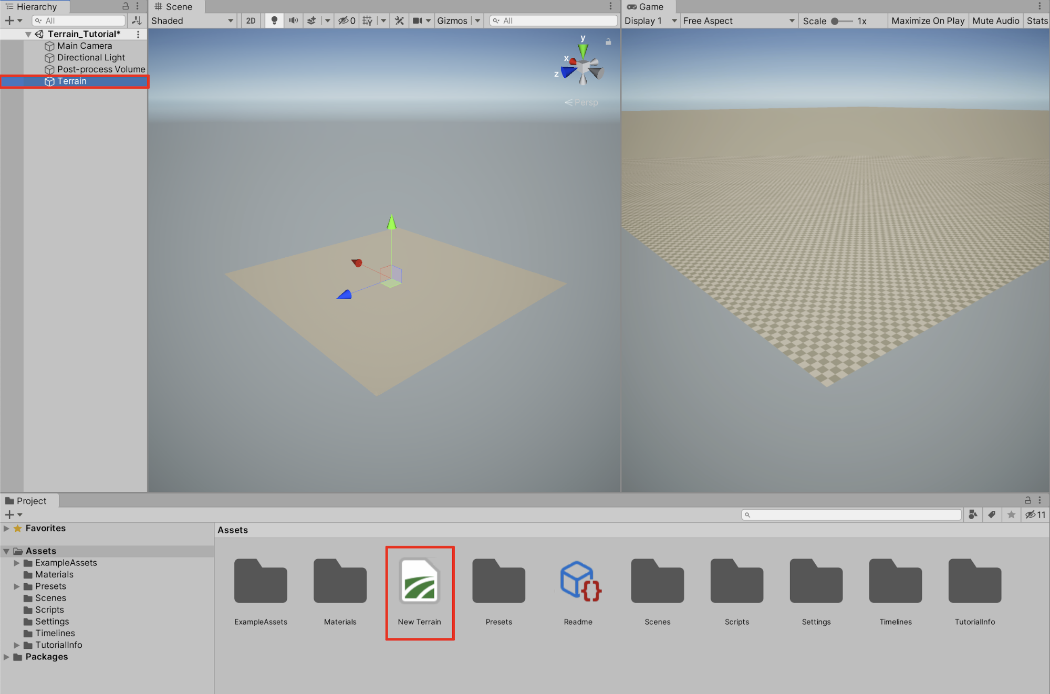Open the Shaded draw mode dropdown
Image resolution: width=1050 pixels, height=694 pixels.
(192, 20)
